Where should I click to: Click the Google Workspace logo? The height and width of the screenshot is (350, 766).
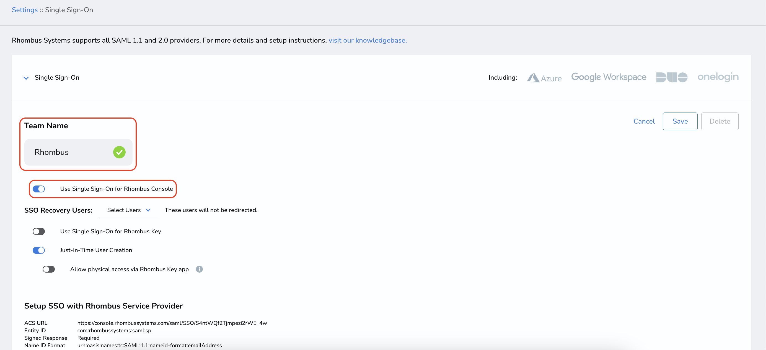(609, 77)
